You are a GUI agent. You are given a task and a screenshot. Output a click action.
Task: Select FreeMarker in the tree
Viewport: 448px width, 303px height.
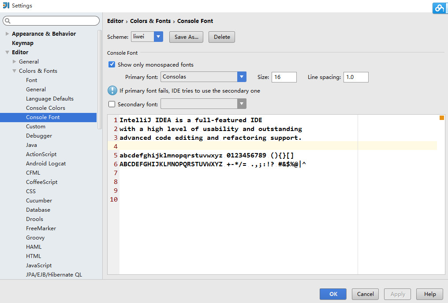[x=41, y=228]
